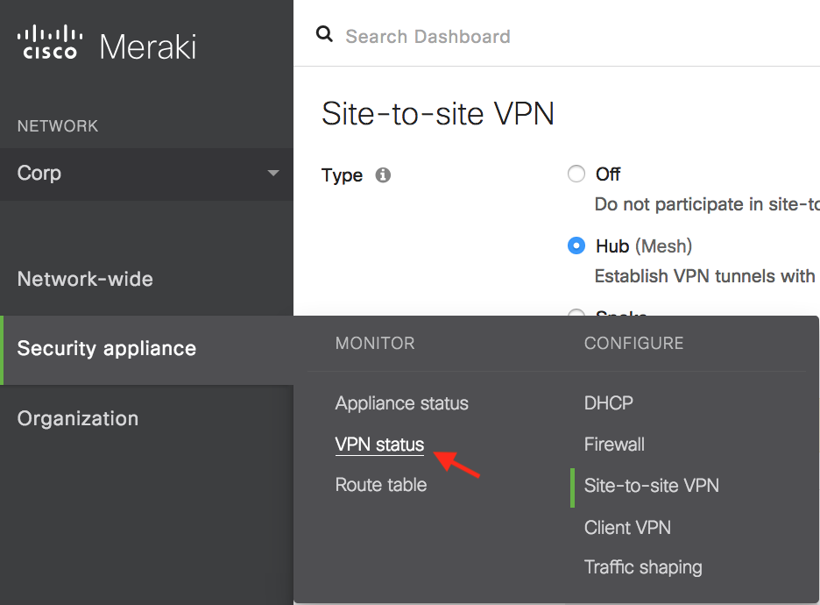Select the Off VPN type option
The image size is (820, 605).
click(576, 174)
